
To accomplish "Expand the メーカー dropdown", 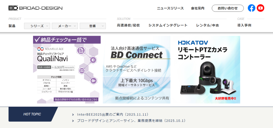I will coord(65,26).
